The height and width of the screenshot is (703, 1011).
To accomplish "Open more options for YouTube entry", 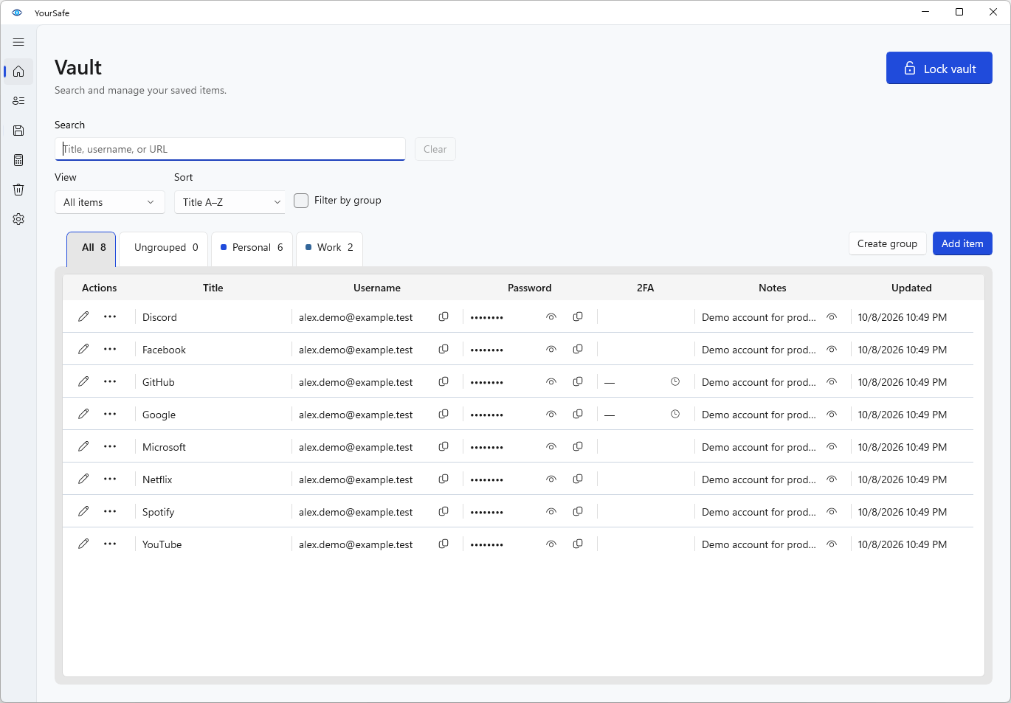I will (110, 544).
